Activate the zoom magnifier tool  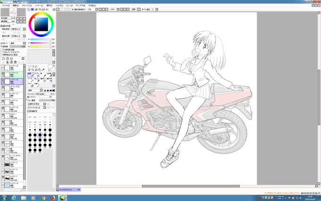(33, 70)
